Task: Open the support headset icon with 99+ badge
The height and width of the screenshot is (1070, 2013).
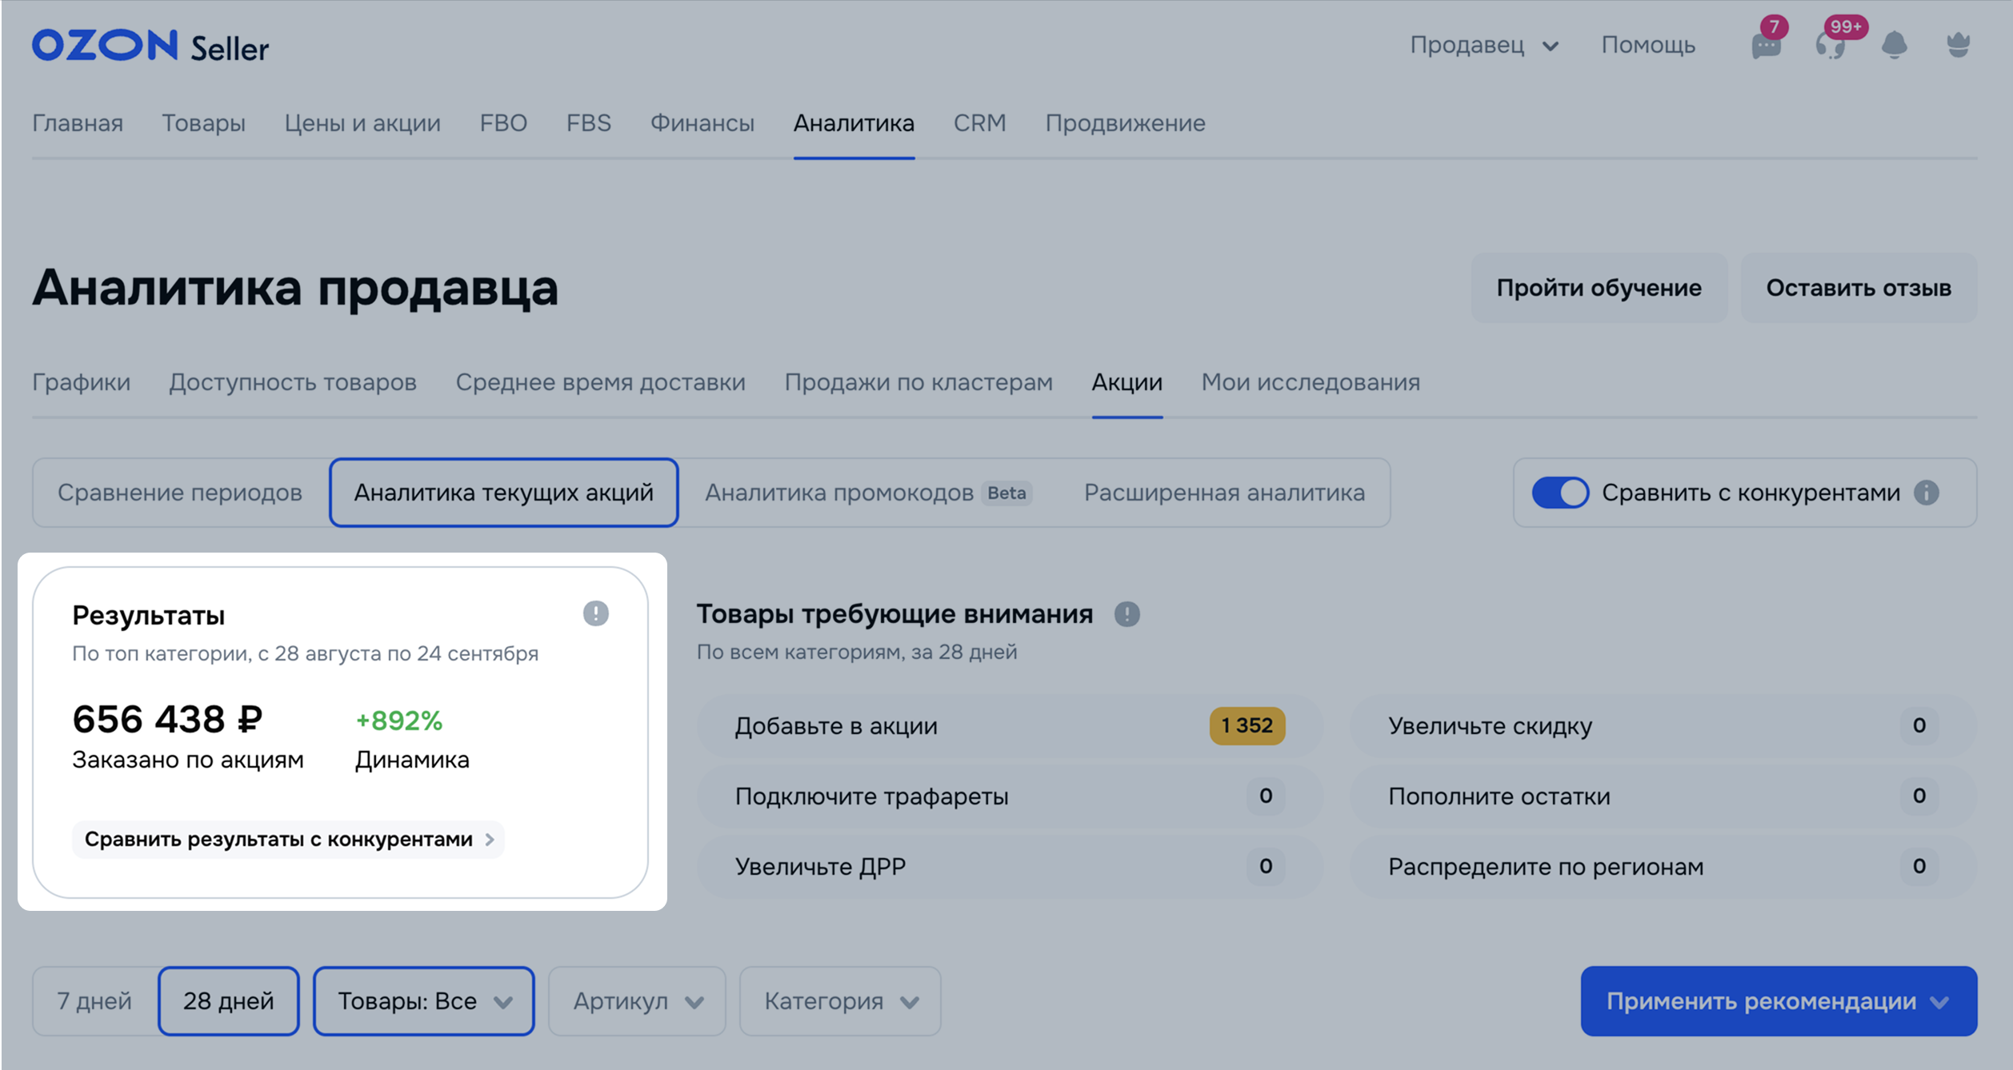Action: [1831, 45]
